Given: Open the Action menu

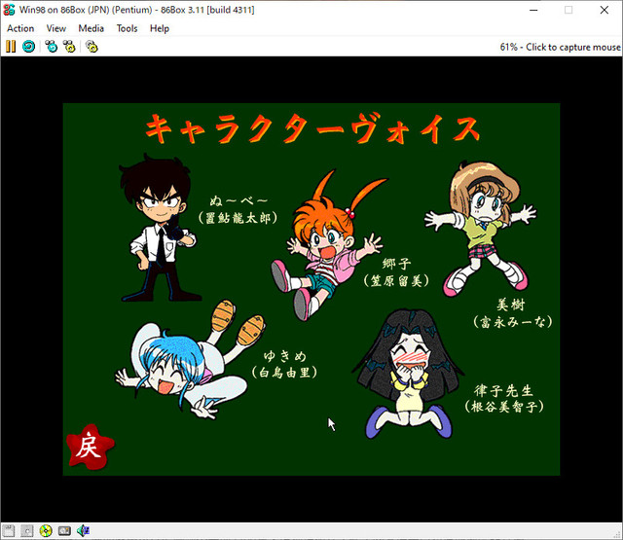Looking at the screenshot, I should pos(20,28).
